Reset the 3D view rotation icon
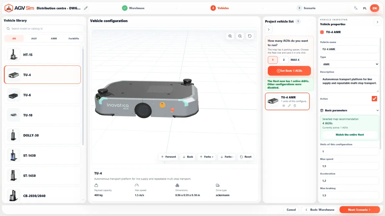This screenshot has width=385, height=216. (250, 36)
